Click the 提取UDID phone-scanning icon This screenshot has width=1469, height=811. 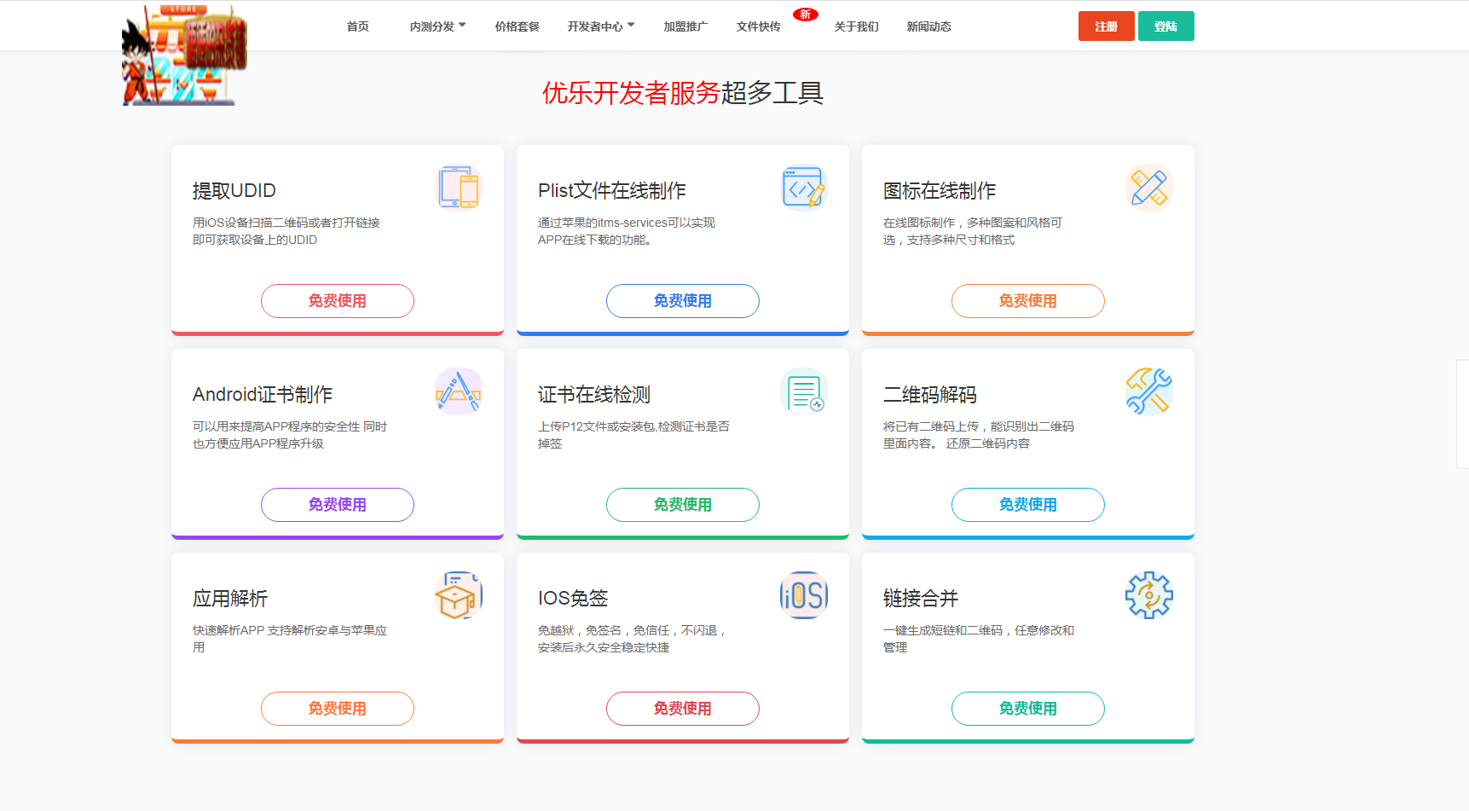(460, 188)
